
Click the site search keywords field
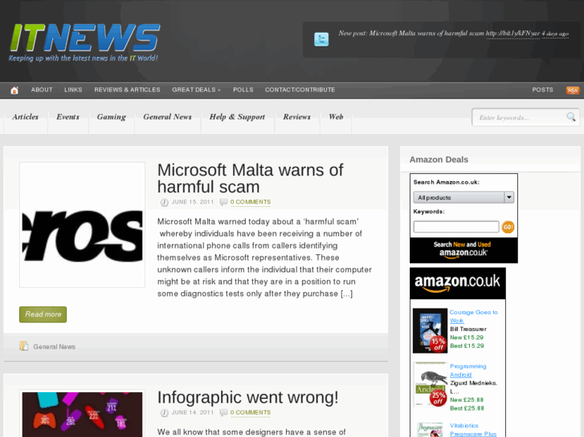click(520, 118)
